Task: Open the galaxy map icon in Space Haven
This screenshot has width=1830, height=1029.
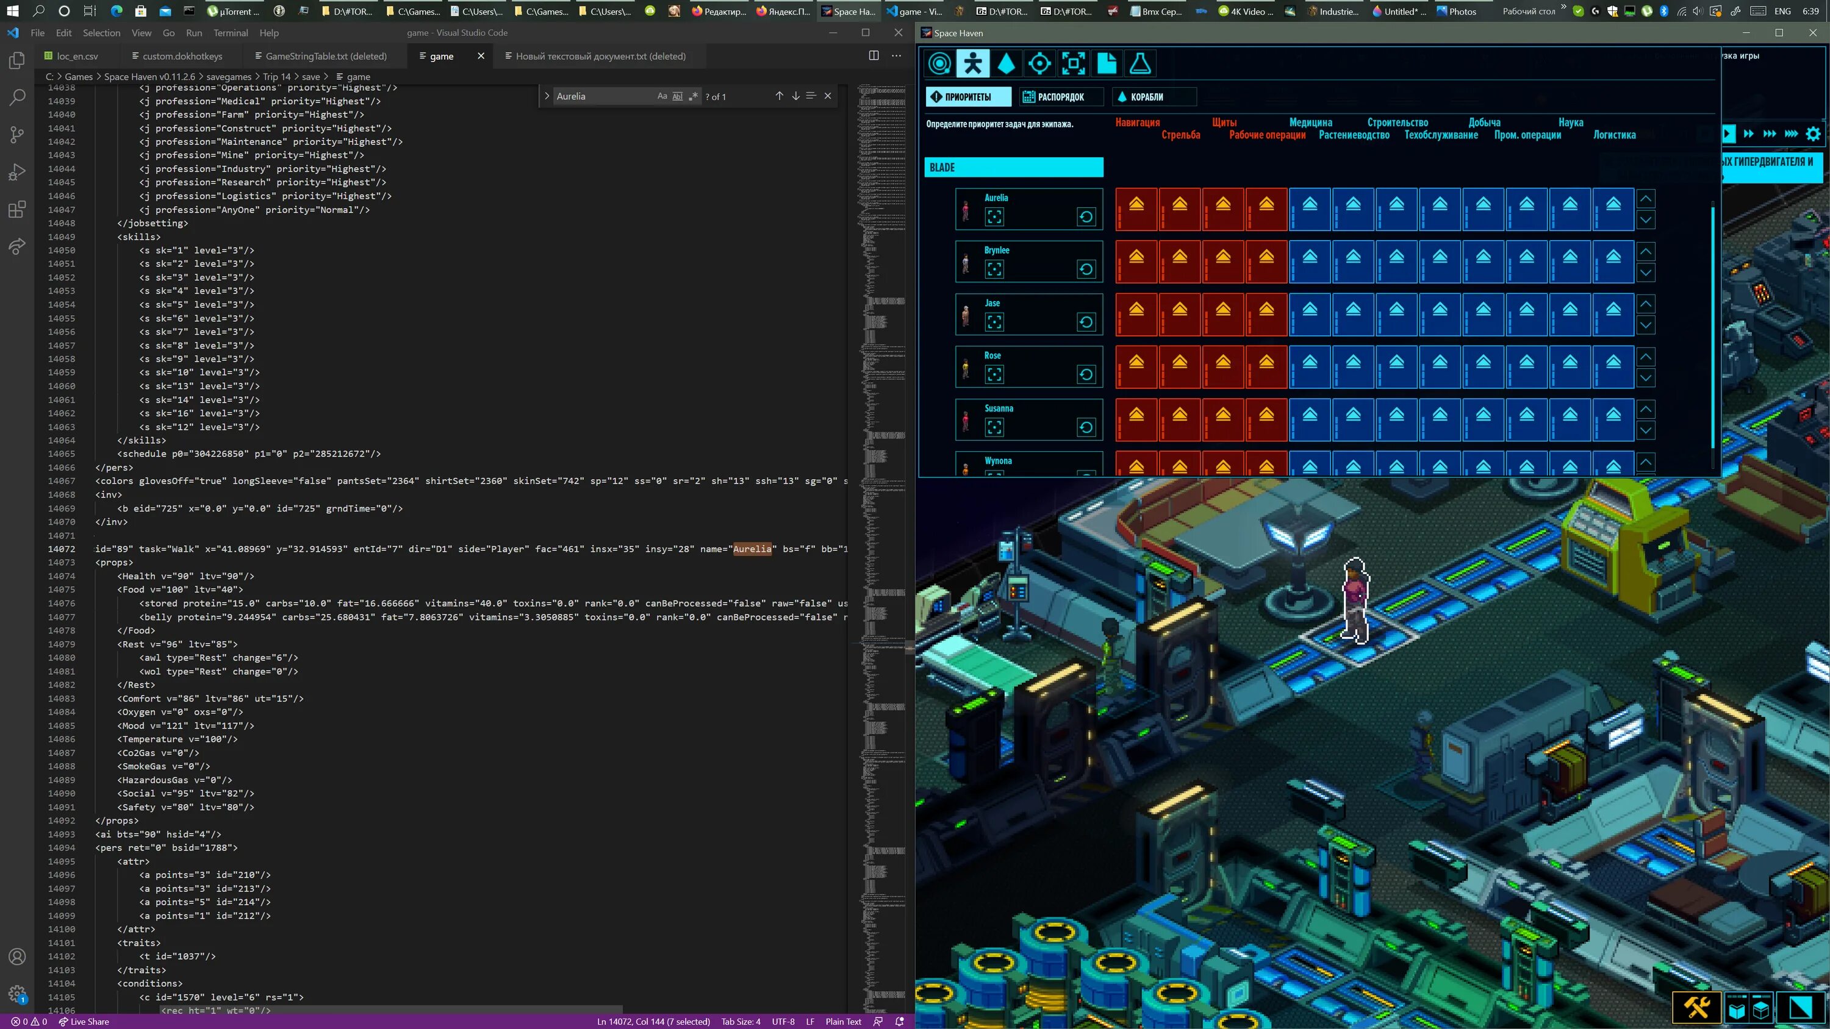Action: (940, 64)
